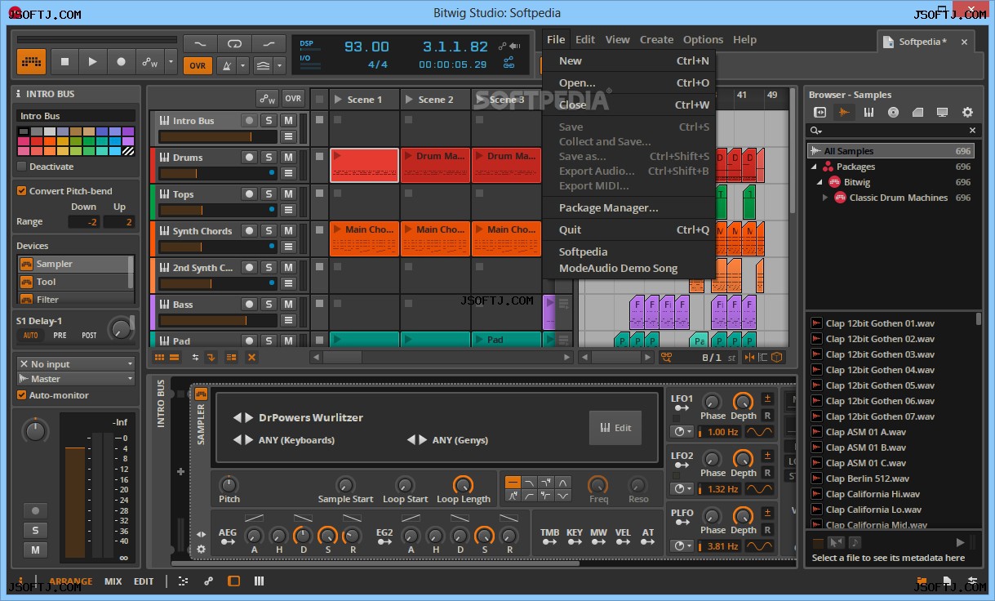995x601 pixels.
Task: Start playback with the Play button
Action: tap(92, 61)
